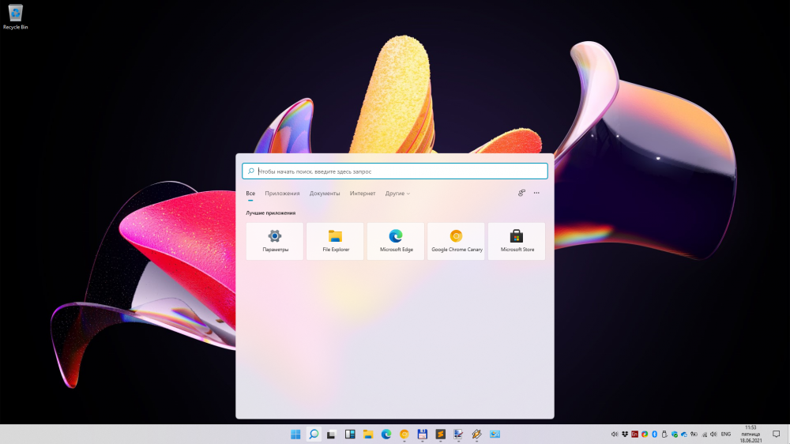The height and width of the screenshot is (444, 790).
Task: Click the Bluetooth tray icon
Action: point(655,435)
